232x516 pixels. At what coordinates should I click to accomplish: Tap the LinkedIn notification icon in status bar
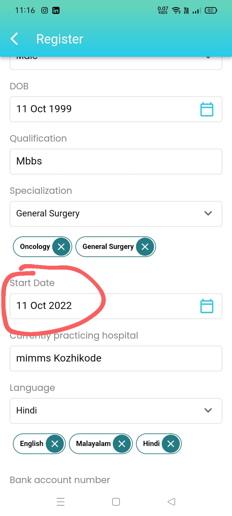(x=56, y=10)
